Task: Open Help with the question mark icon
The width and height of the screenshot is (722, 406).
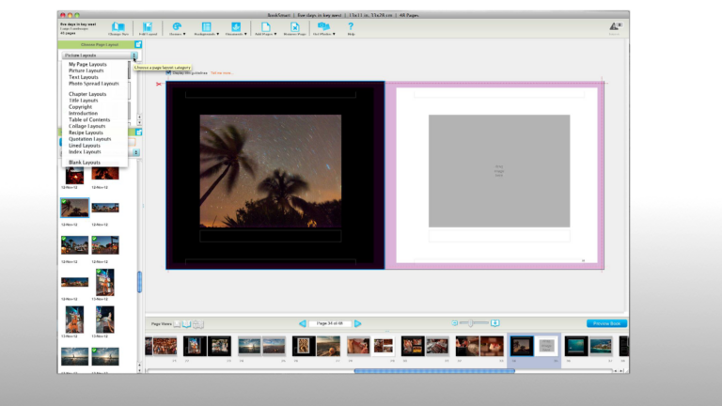Action: coord(351,28)
